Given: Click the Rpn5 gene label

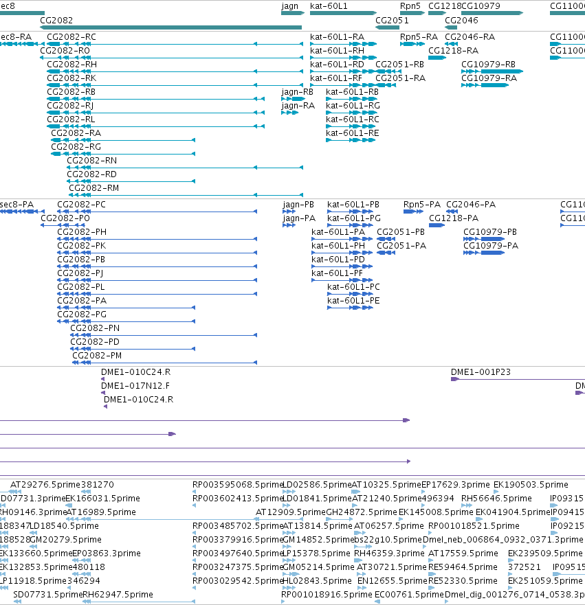Looking at the screenshot, I should [x=410, y=6].
